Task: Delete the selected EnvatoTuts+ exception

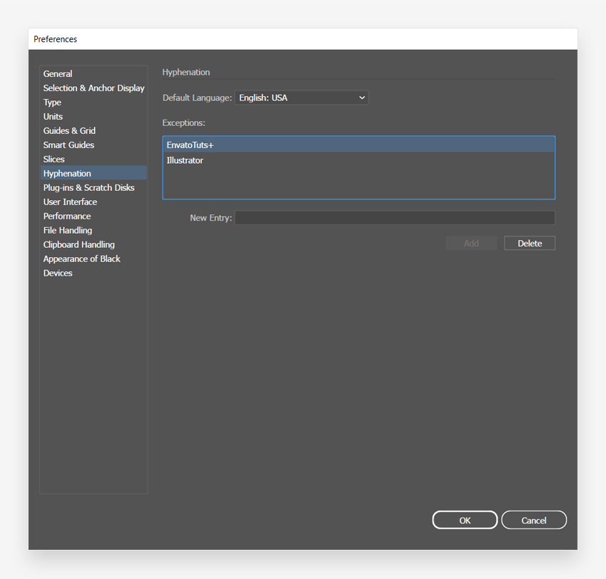Action: (529, 243)
